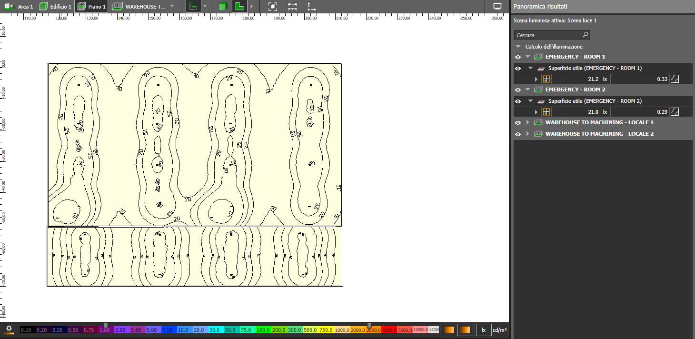Select WAREHOUSE TO MACHINING - LOCALE 1 item
Viewport: 695px width, 339px height.
pyautogui.click(x=599, y=122)
